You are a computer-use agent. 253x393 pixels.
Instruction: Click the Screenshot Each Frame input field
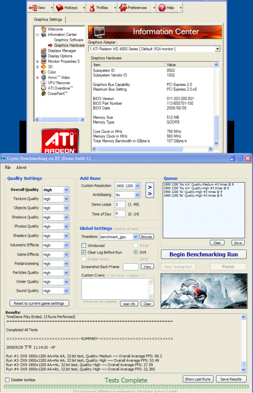[x=131, y=267]
